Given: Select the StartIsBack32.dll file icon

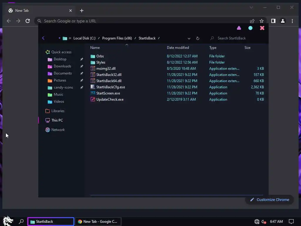Looking at the screenshot, I should click(x=93, y=74).
